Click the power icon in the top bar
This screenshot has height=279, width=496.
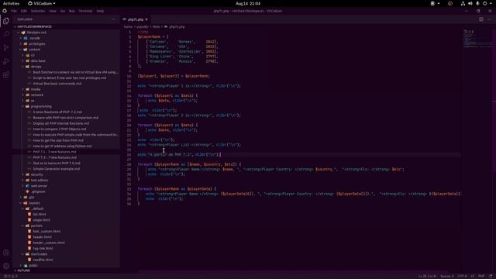484,3
